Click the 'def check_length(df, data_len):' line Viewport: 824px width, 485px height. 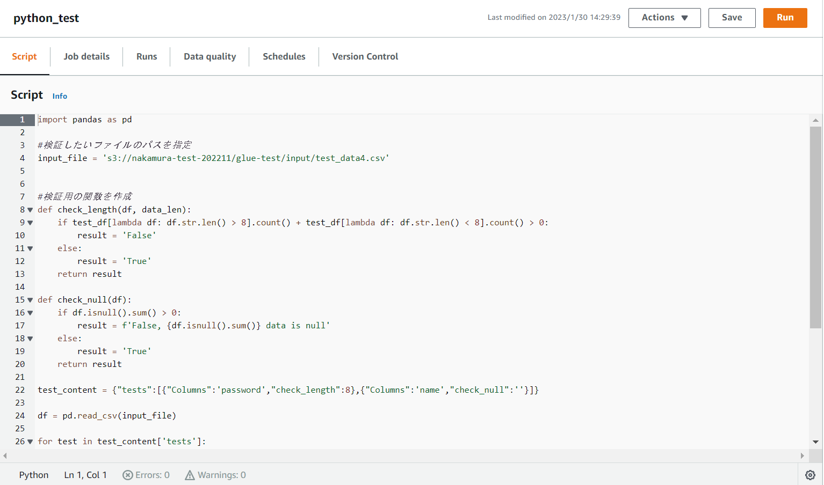coord(114,210)
